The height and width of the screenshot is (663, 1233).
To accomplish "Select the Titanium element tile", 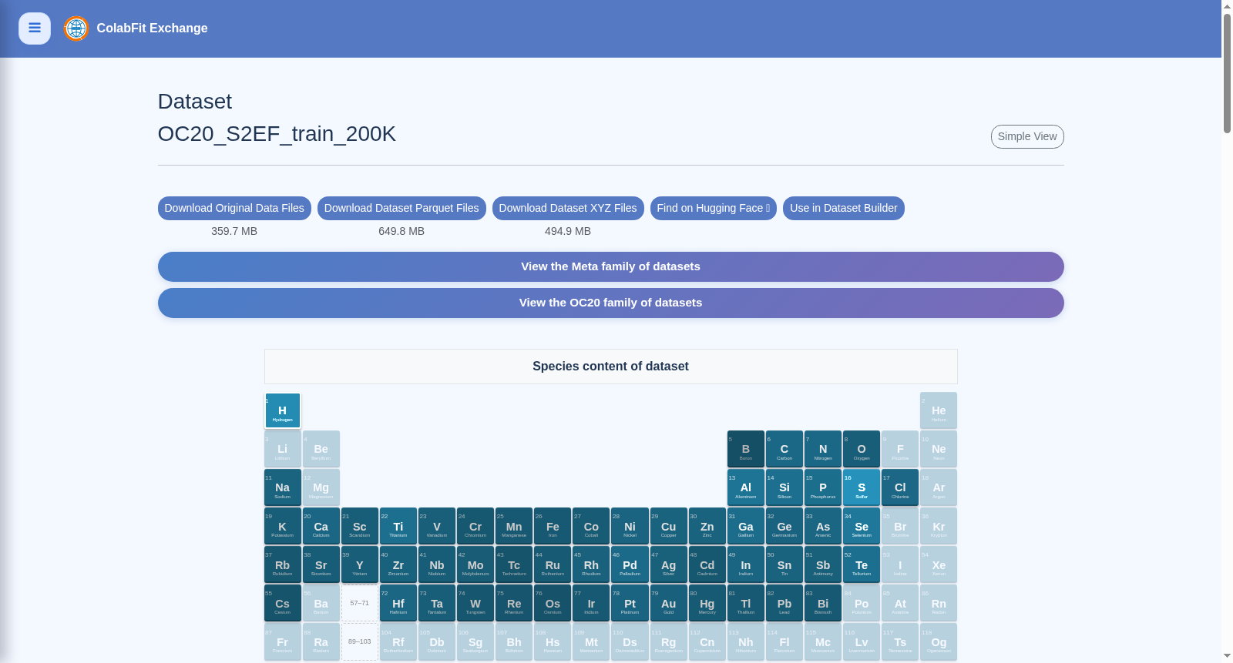I will tap(398, 526).
